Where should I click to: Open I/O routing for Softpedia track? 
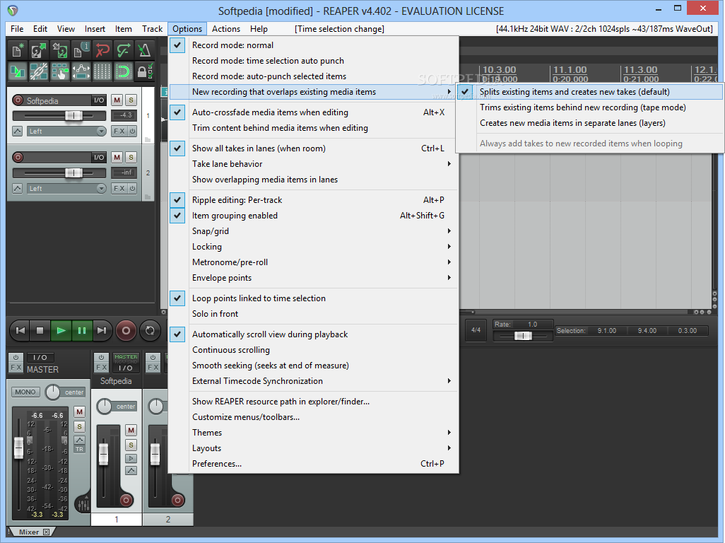pos(99,100)
